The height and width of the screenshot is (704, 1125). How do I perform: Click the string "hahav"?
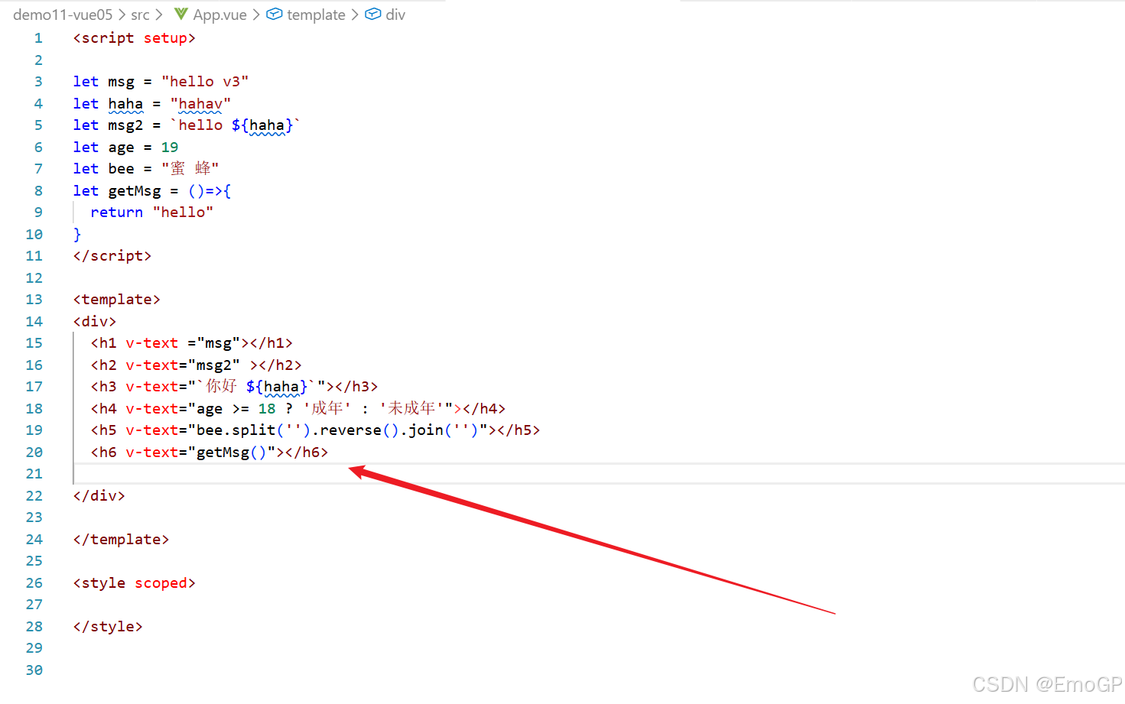[200, 104]
